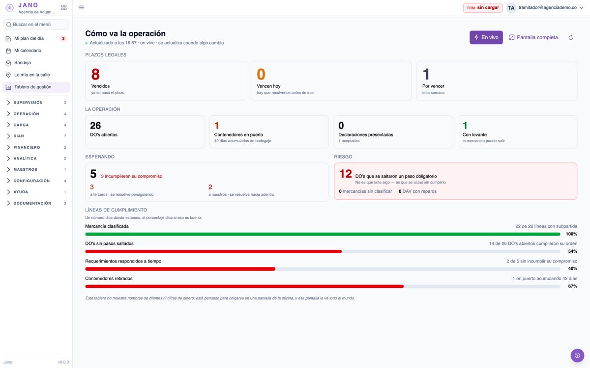
Task: Click the Contenedores retirados progress bar
Action: 323,286
